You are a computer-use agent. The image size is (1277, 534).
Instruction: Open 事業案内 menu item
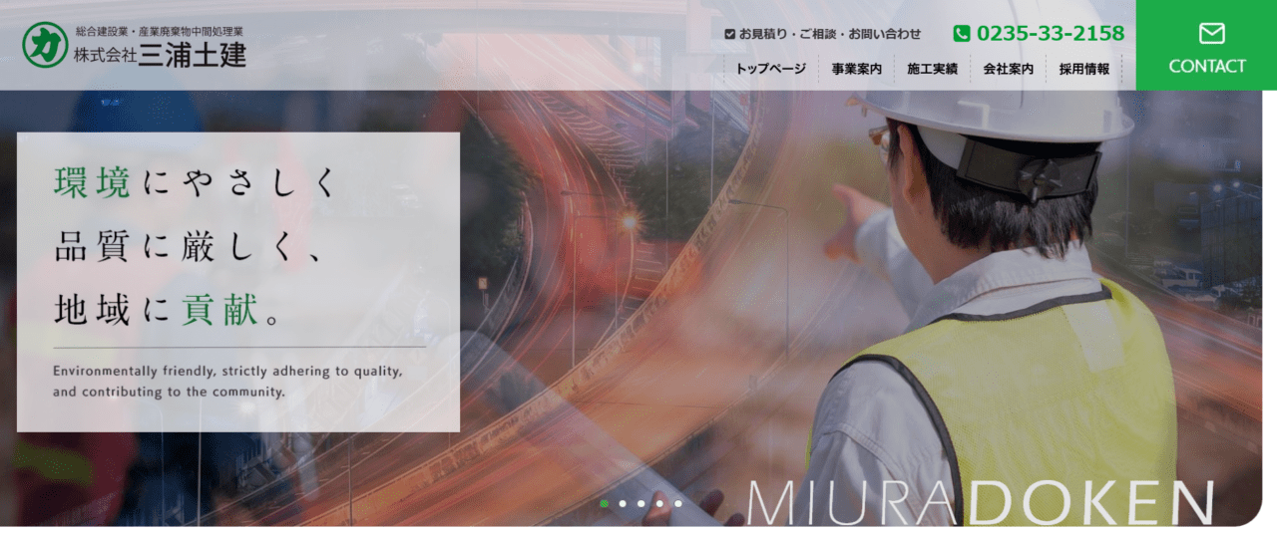click(x=857, y=69)
